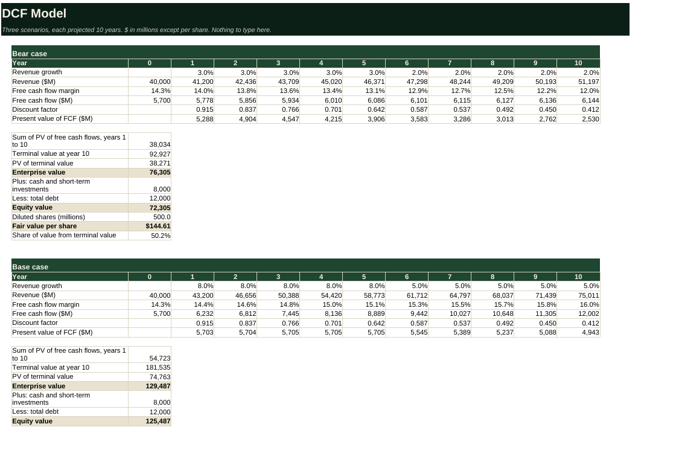
Task: Select Base case PV of terminal value 74,763
Action: (x=150, y=377)
